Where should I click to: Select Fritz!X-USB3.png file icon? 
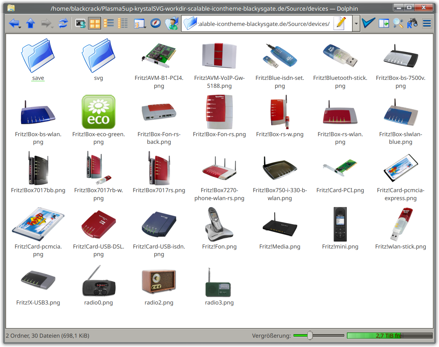38,280
